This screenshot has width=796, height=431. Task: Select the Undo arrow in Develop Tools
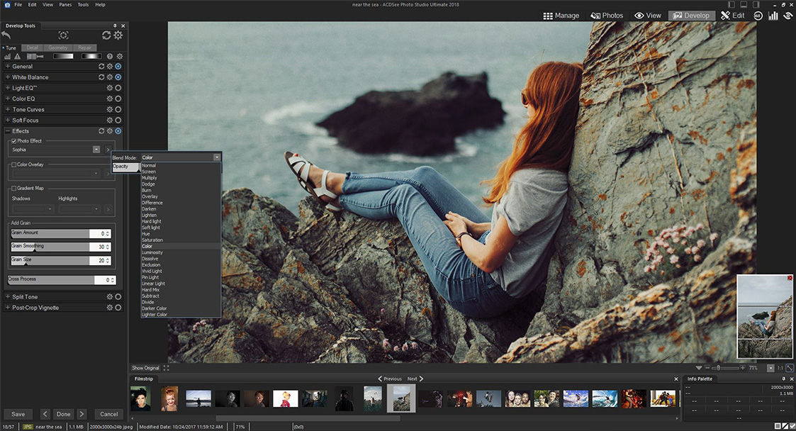coord(6,34)
